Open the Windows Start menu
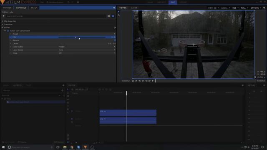Image resolution: width=267 pixels, height=150 pixels. (3, 147)
